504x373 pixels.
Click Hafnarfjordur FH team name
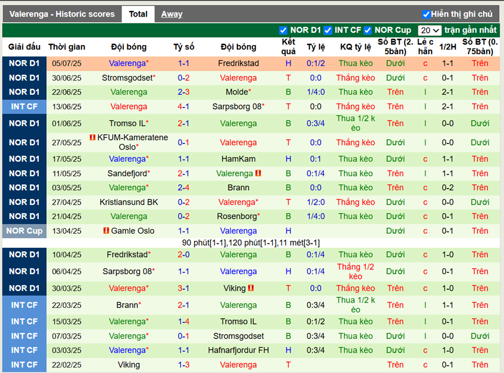click(238, 350)
